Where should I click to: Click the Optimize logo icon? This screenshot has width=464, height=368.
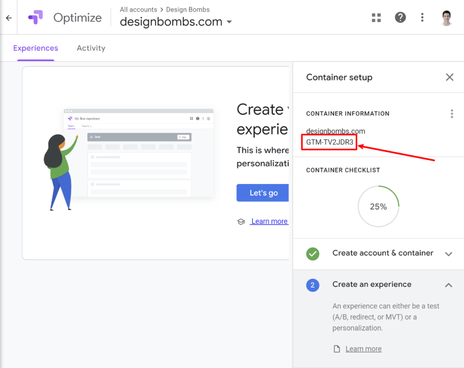tap(35, 17)
